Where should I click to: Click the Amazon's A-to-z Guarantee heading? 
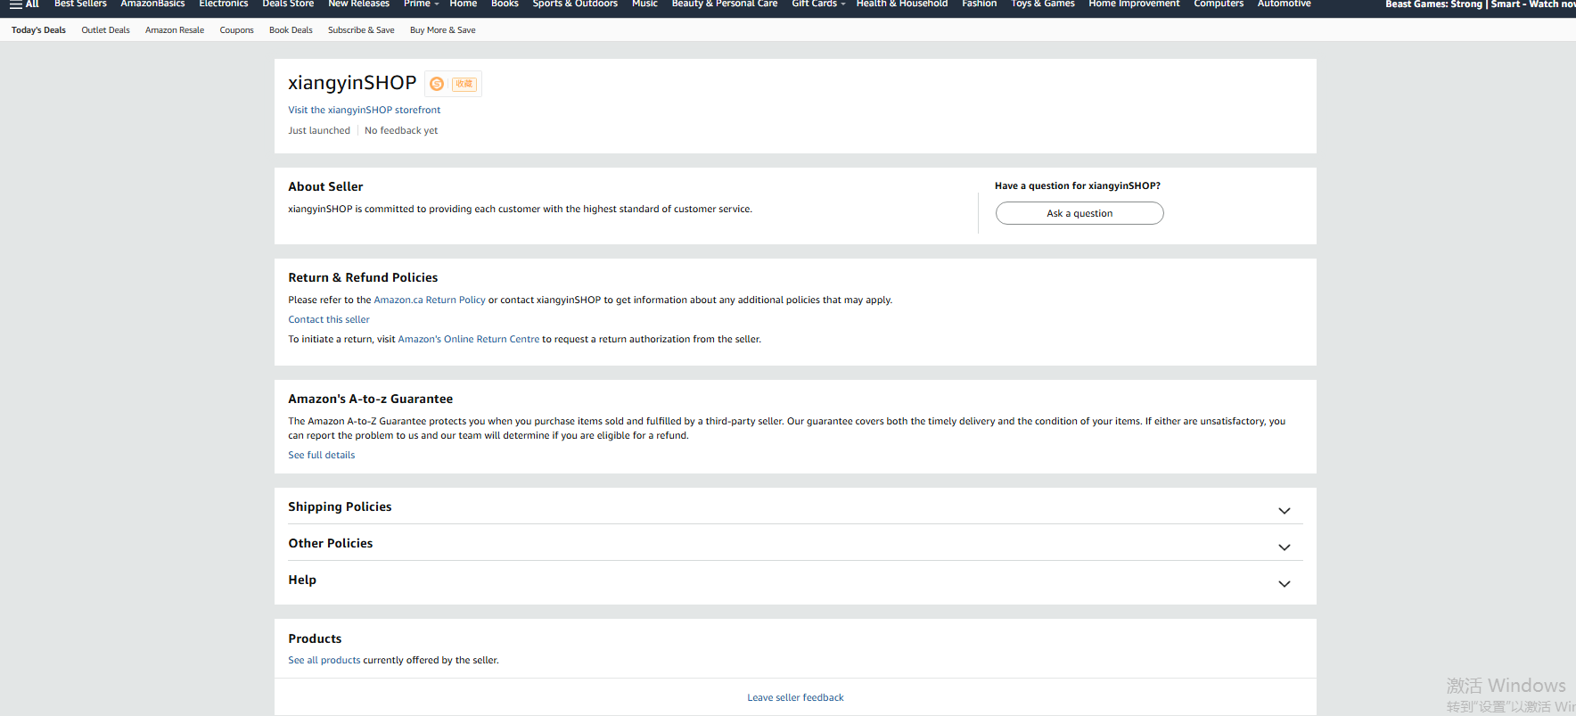[x=371, y=399]
